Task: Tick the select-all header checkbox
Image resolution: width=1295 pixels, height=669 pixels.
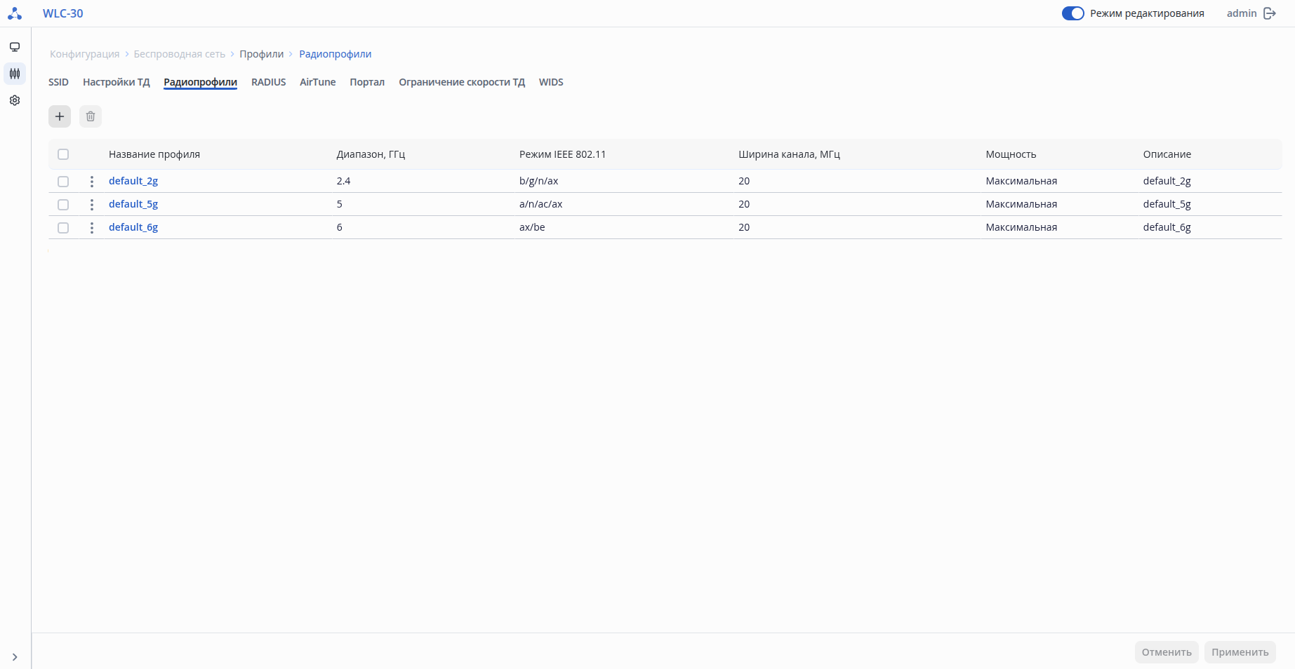Action: (63, 154)
